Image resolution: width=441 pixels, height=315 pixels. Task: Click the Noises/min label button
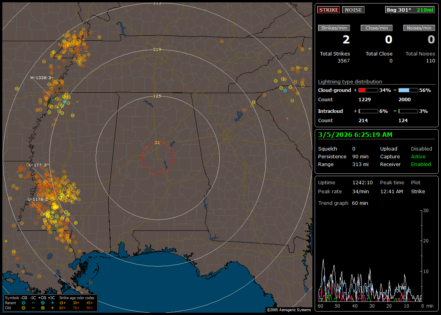pyautogui.click(x=419, y=28)
